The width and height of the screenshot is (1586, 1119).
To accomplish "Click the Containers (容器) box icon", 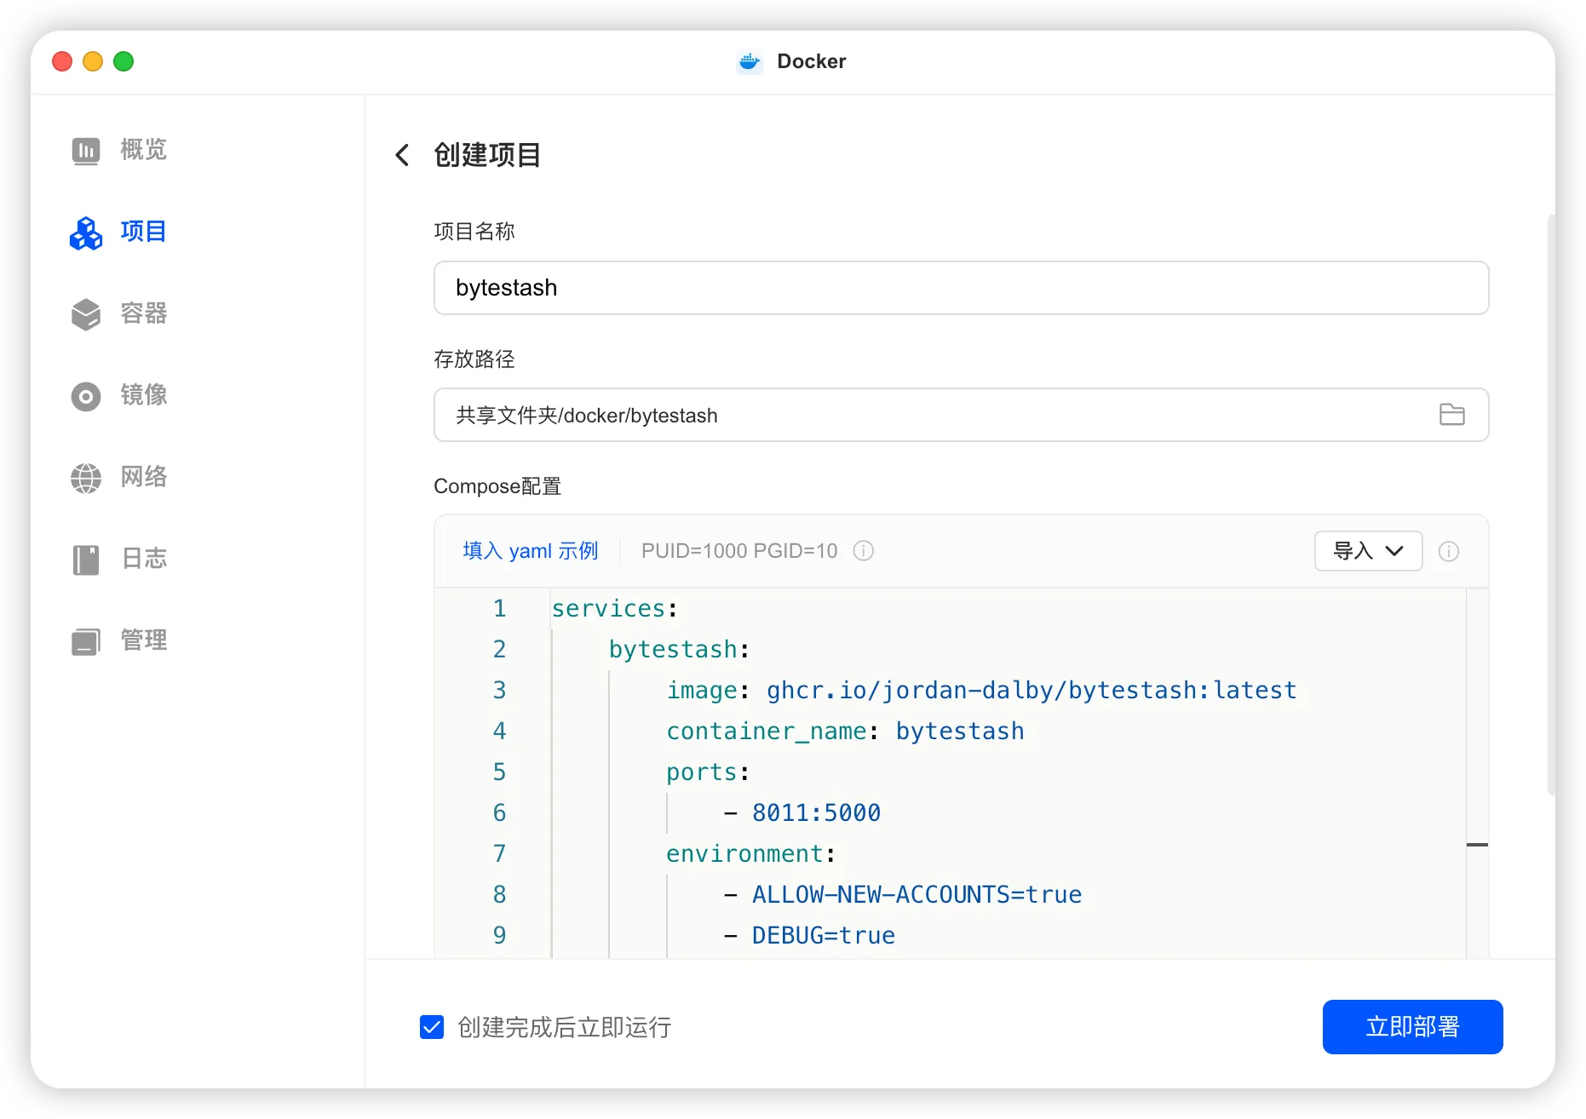I will pyautogui.click(x=86, y=314).
